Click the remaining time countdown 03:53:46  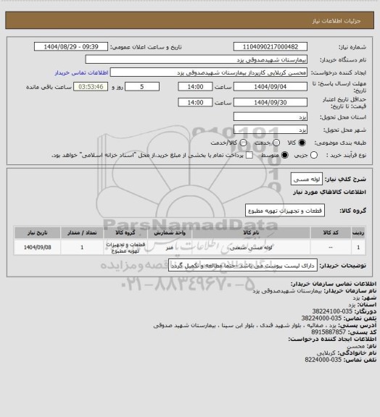[91, 87]
